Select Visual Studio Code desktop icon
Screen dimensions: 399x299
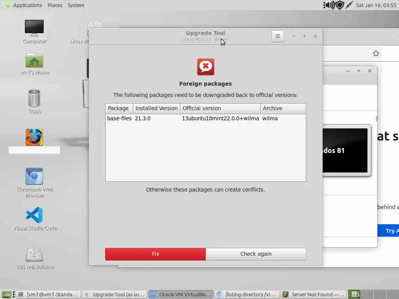(x=35, y=219)
